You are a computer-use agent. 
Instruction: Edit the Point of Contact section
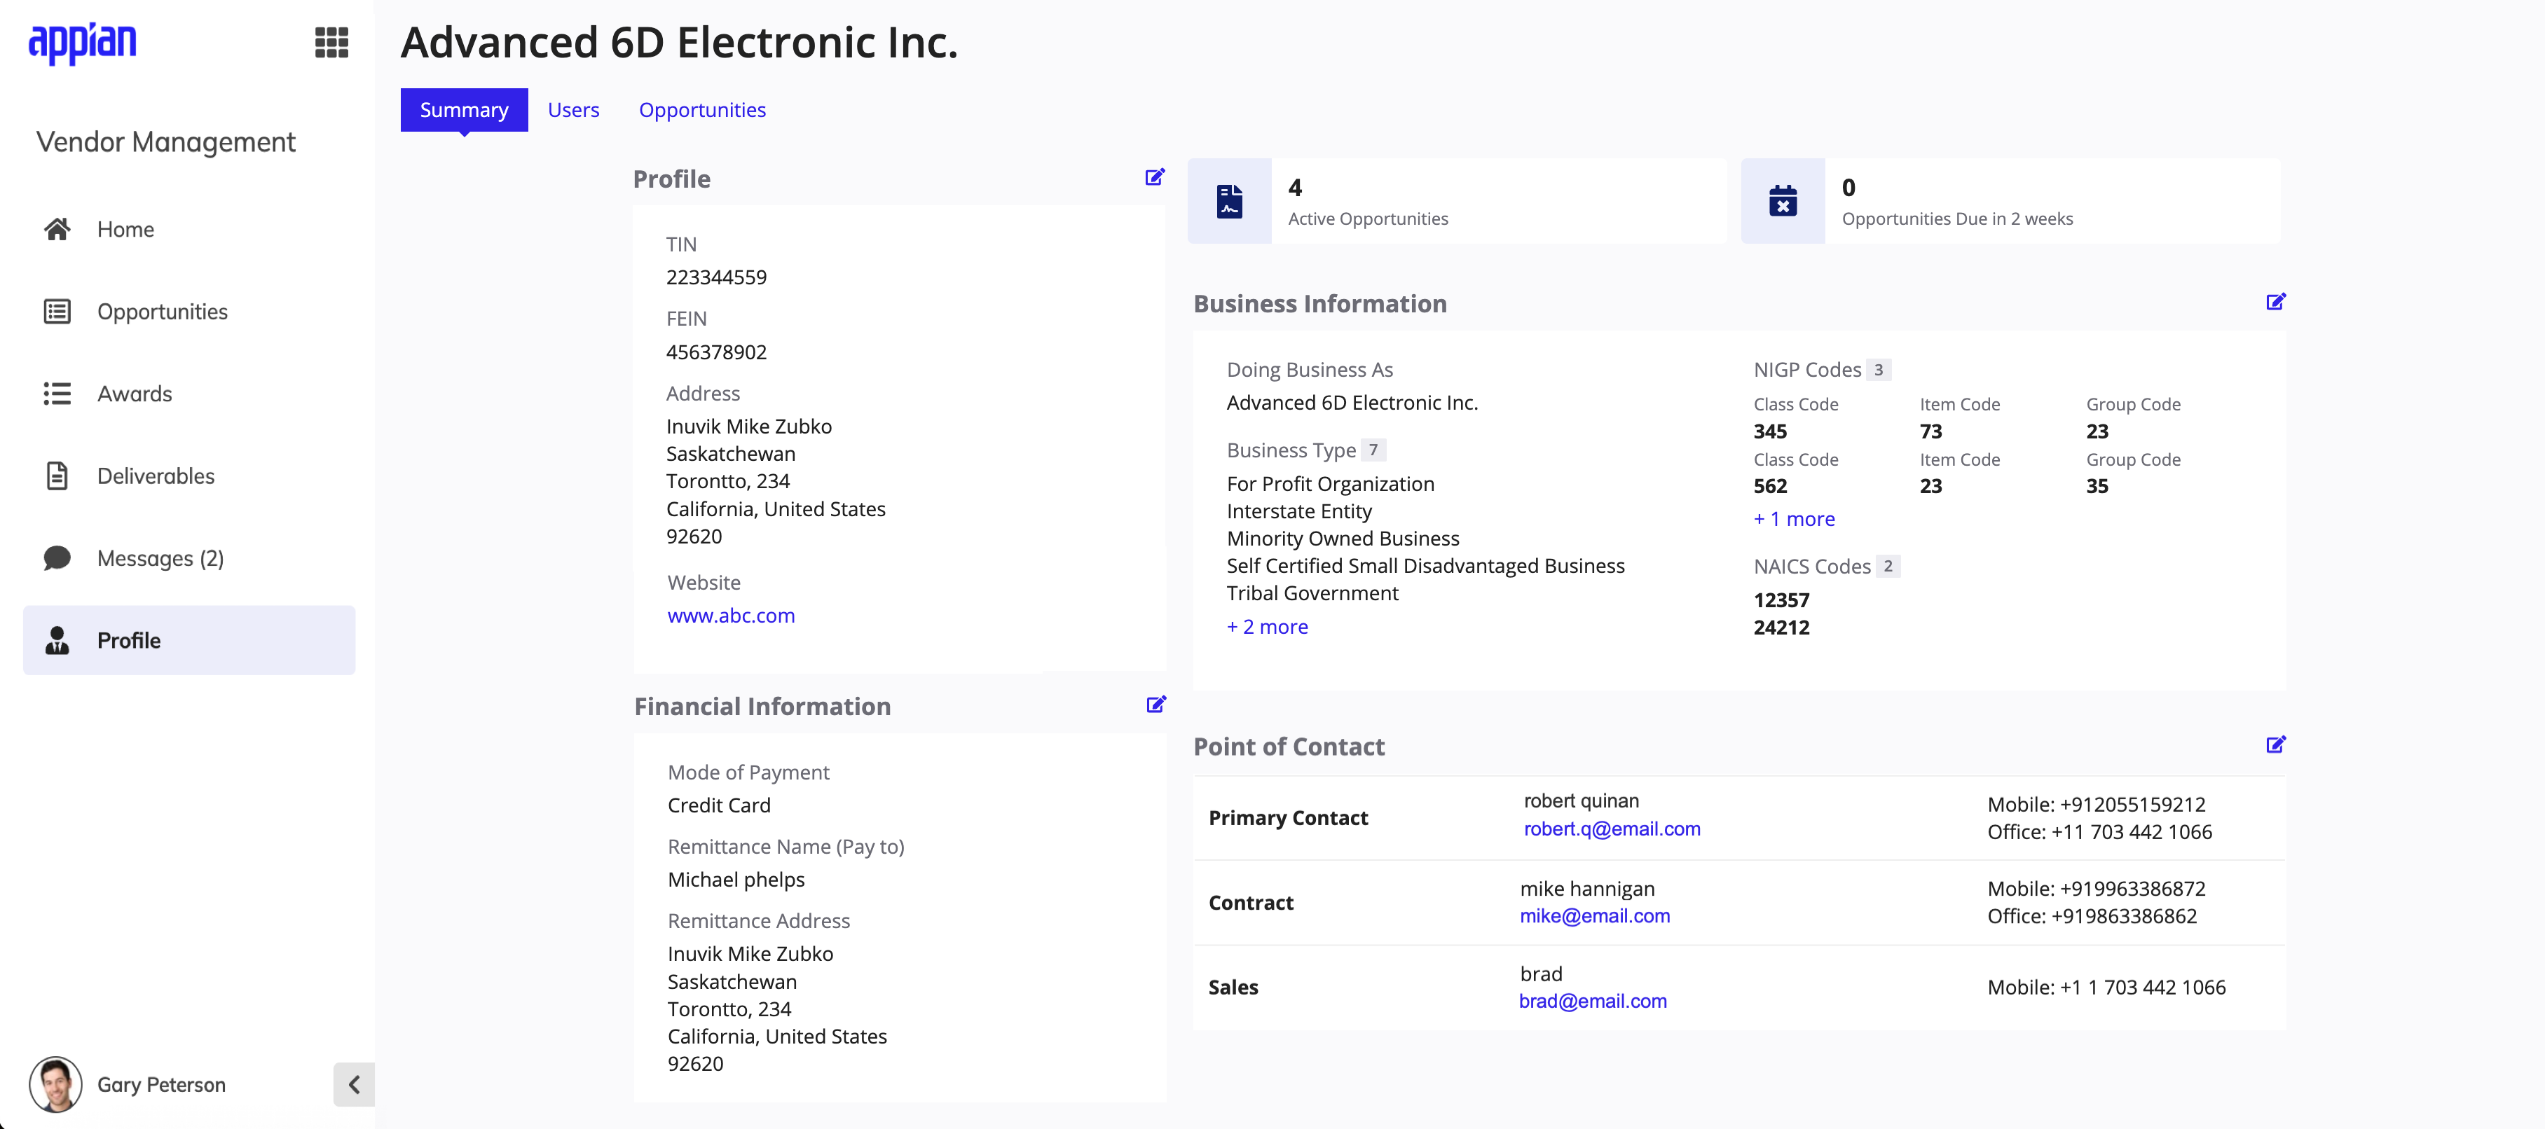[x=2275, y=744]
